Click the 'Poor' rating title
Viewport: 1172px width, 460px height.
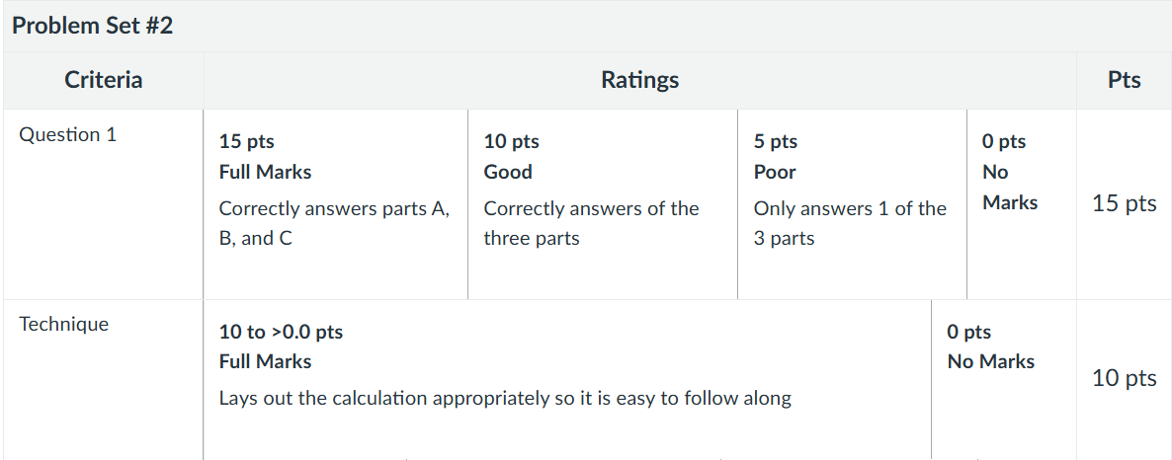(775, 172)
